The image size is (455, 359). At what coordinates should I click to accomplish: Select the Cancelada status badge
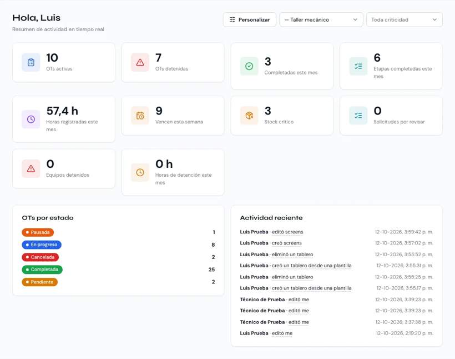click(41, 257)
